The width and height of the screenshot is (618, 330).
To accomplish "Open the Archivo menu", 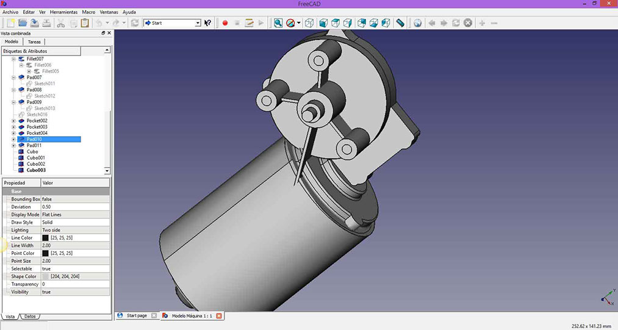I will (10, 12).
